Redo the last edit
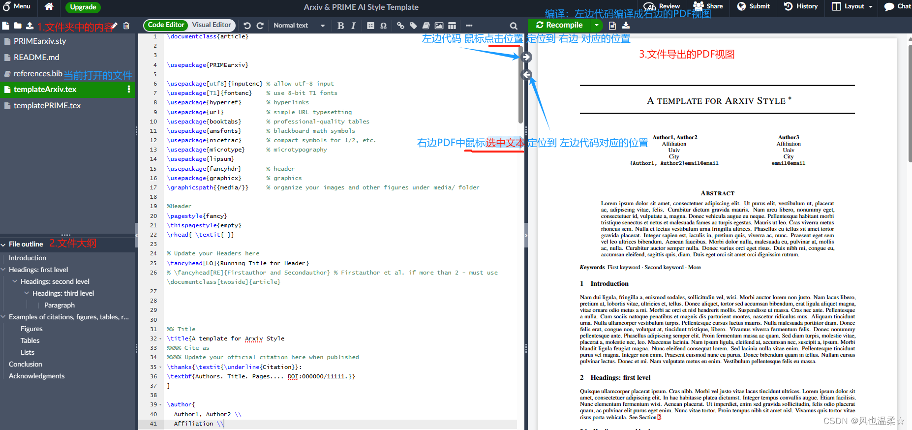This screenshot has height=430, width=912. click(260, 26)
